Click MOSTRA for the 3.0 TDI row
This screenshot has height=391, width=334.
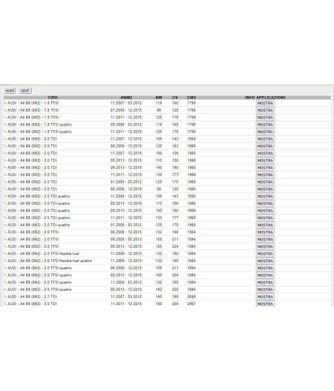click(x=265, y=304)
